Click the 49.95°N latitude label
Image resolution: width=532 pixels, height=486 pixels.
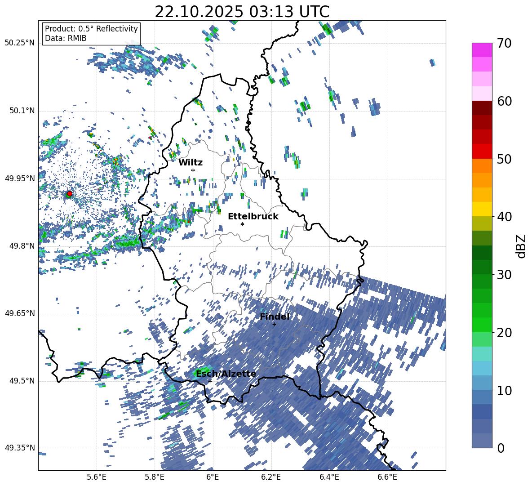click(x=20, y=178)
